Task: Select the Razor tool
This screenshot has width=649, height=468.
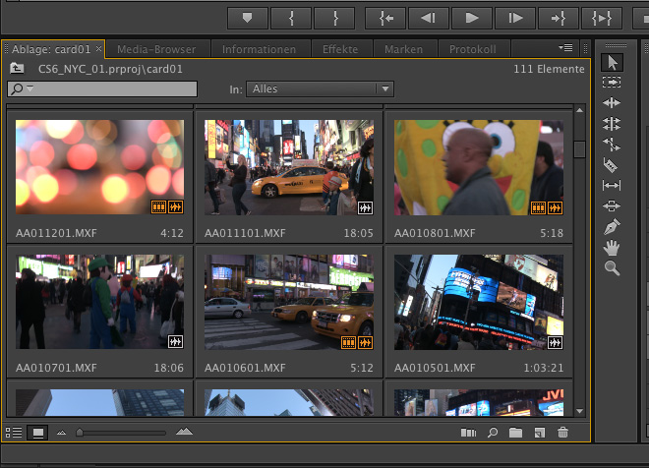Action: [612, 164]
